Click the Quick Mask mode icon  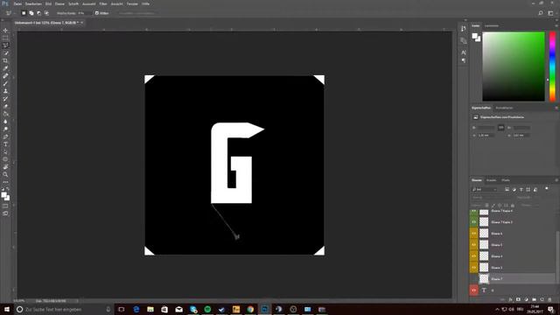(5, 206)
